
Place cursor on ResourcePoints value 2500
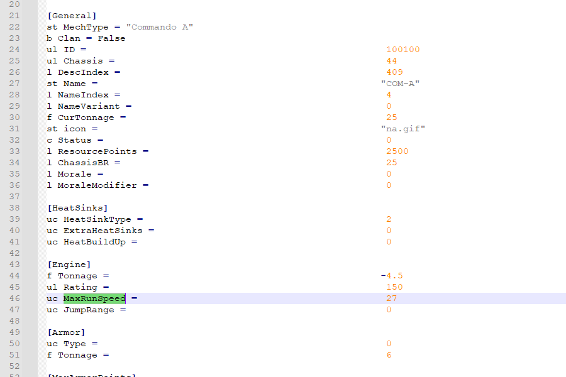point(397,151)
